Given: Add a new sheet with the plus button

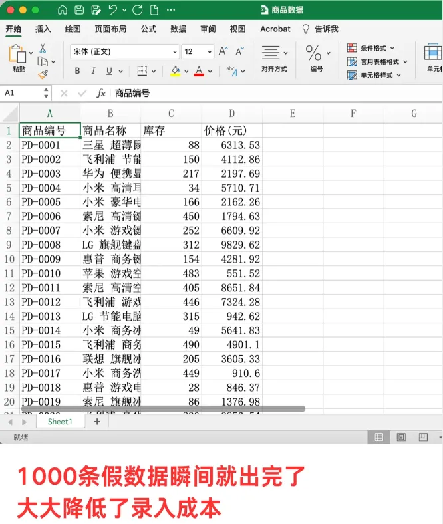Looking at the screenshot, I should pos(97,422).
